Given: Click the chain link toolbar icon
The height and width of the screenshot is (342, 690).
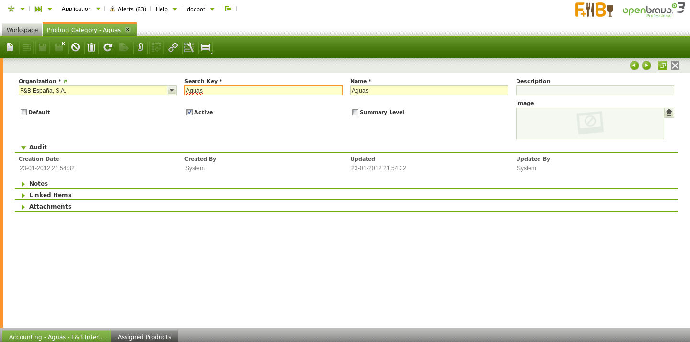Looking at the screenshot, I should (x=173, y=47).
